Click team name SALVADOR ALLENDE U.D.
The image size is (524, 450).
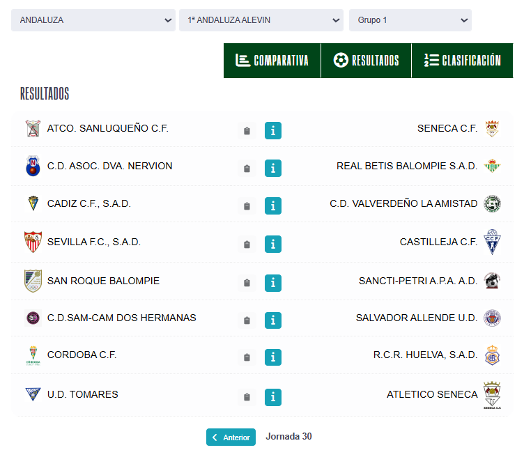tap(417, 318)
